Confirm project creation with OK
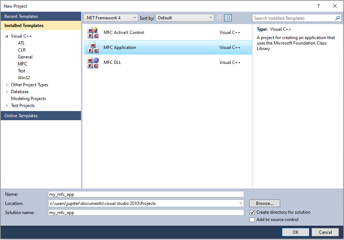The width and height of the screenshot is (344, 240). point(295,232)
